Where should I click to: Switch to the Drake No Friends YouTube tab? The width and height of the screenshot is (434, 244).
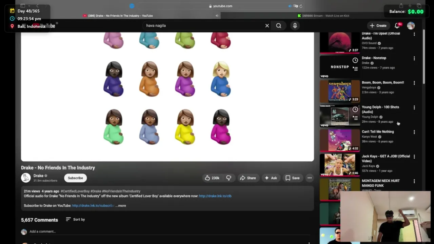tap(118, 16)
